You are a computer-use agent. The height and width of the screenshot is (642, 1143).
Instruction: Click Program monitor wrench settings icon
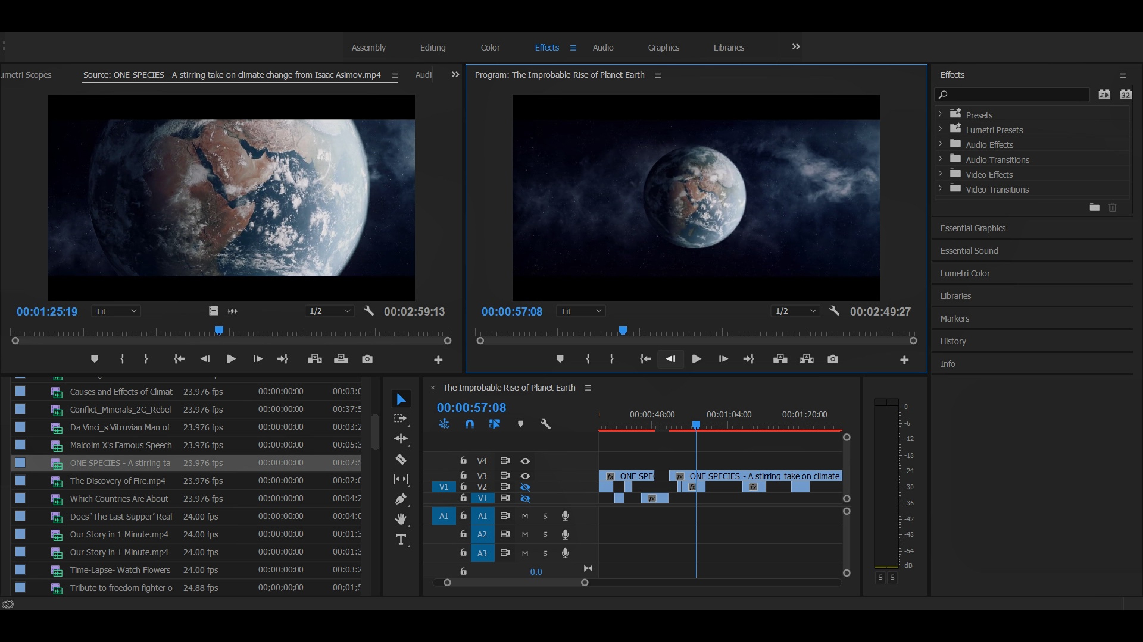pos(834,311)
